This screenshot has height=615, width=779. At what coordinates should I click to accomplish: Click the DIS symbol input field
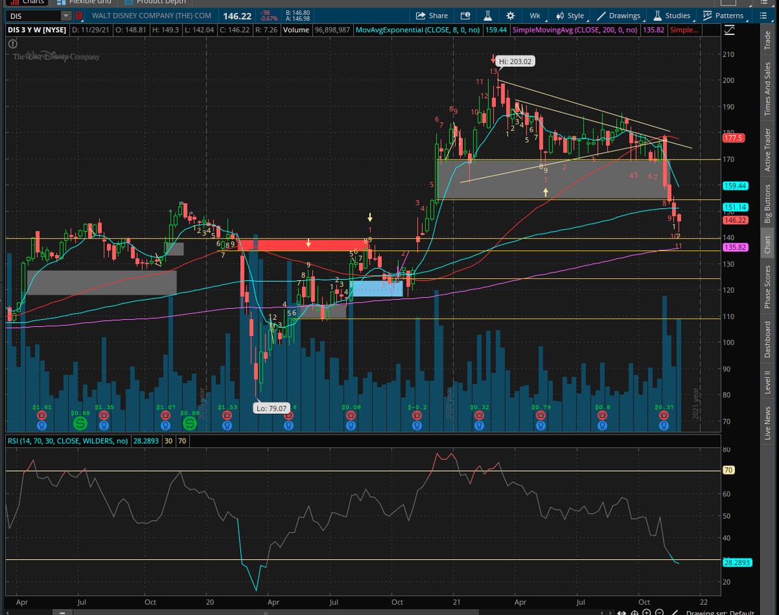[32, 16]
